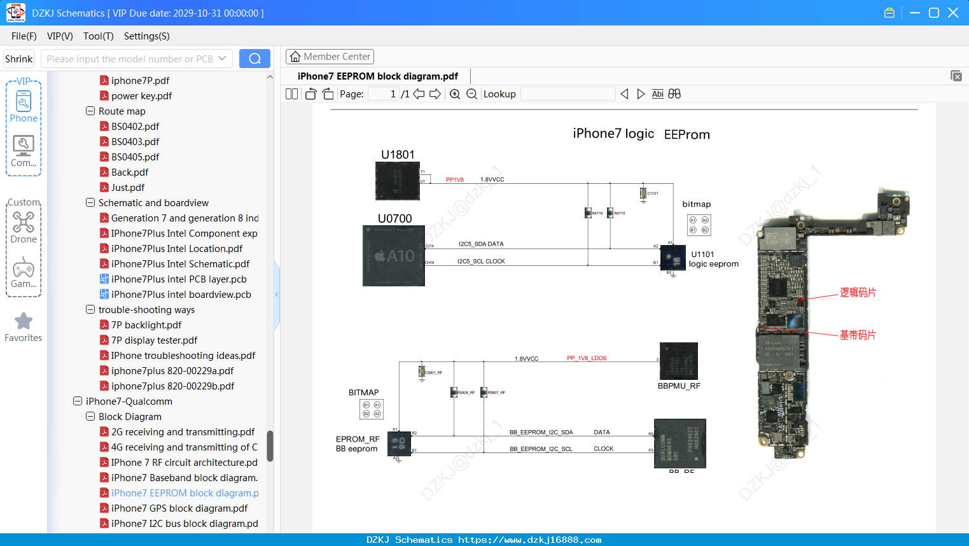Open iPhone7Plus Intel Schematic.pdf
969x546 pixels.
tap(180, 263)
